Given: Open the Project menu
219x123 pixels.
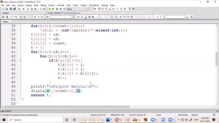Looking at the screenshot, I should [x=29, y=5].
